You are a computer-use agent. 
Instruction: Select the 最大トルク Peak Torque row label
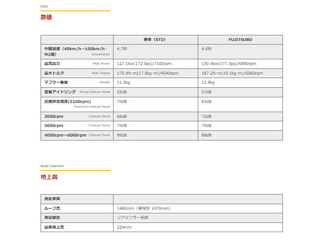pyautogui.click(x=77, y=73)
